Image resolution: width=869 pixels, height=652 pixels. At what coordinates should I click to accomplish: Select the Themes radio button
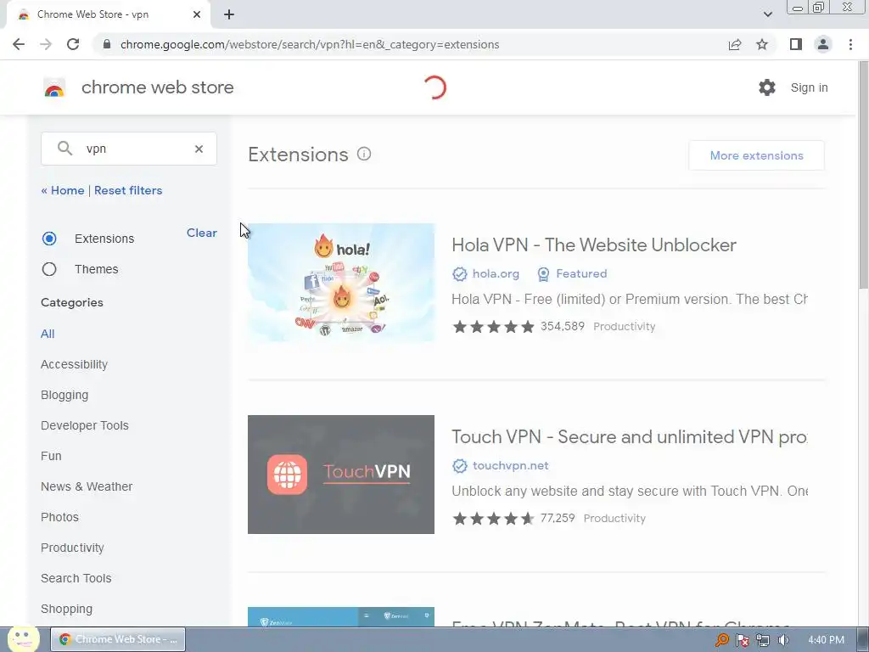click(x=49, y=269)
